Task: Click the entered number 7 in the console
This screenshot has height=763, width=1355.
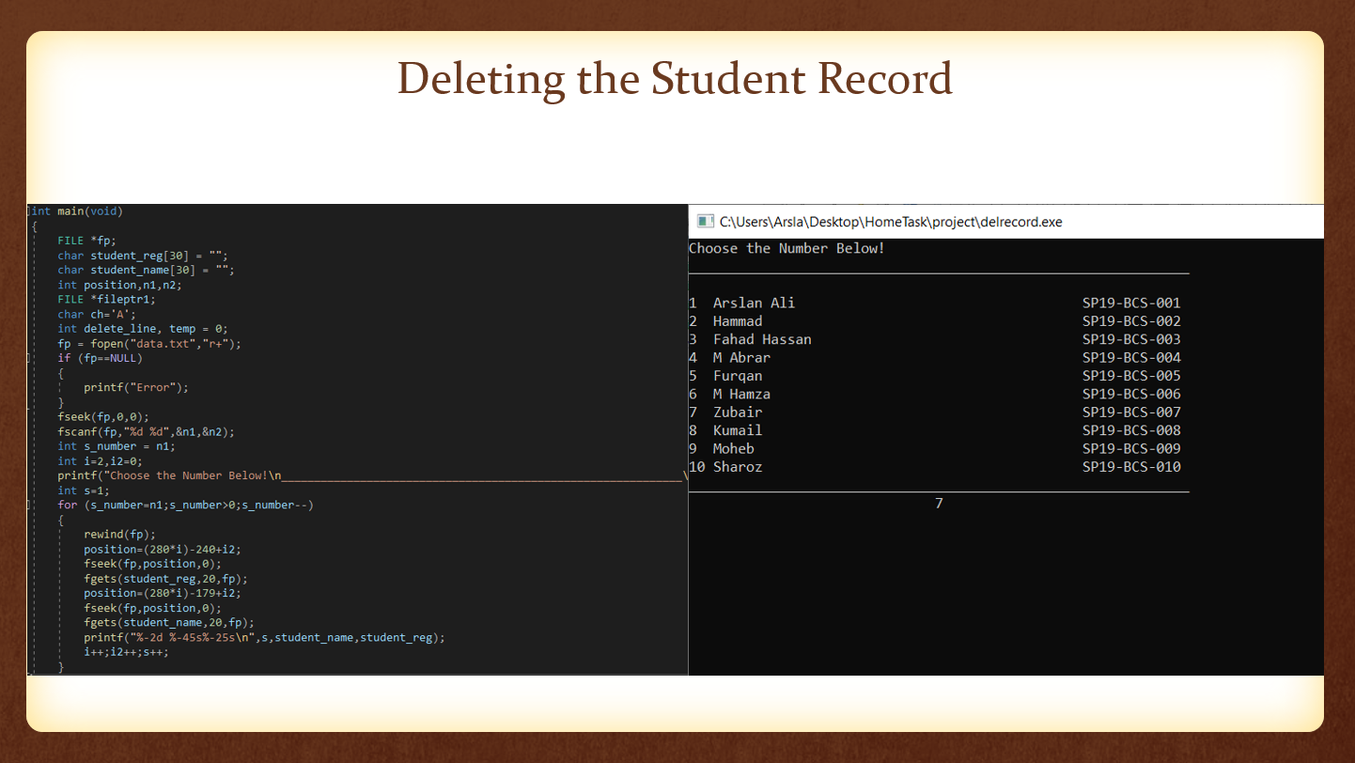Action: point(938,504)
